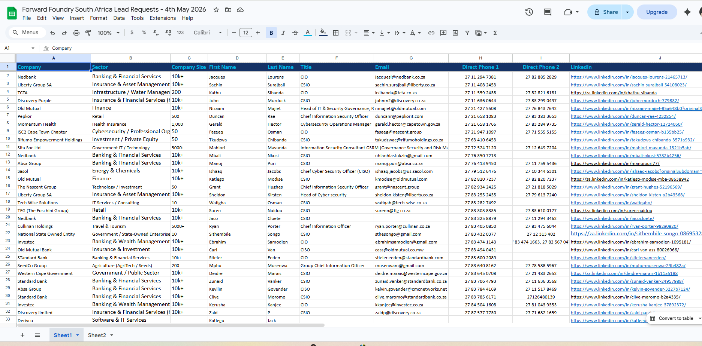
Task: Click the font size field
Action: pos(246,33)
